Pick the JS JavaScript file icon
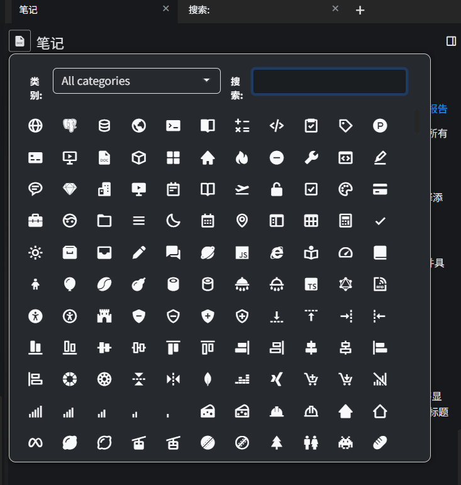The height and width of the screenshot is (485, 461). (x=242, y=253)
